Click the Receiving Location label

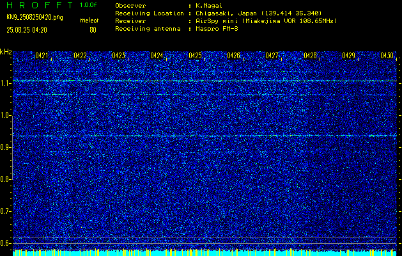[150, 13]
